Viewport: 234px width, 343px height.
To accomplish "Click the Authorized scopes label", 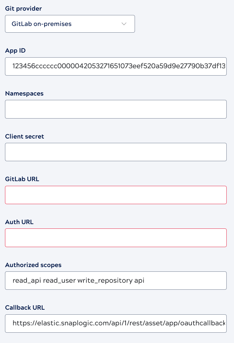I will tap(33, 265).
